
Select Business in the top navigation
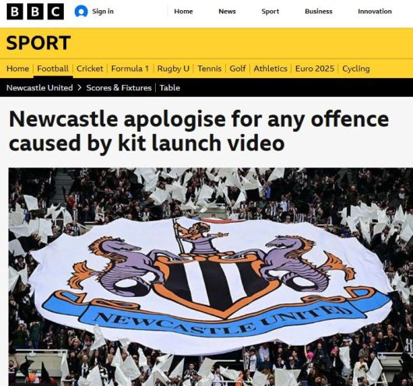(319, 12)
